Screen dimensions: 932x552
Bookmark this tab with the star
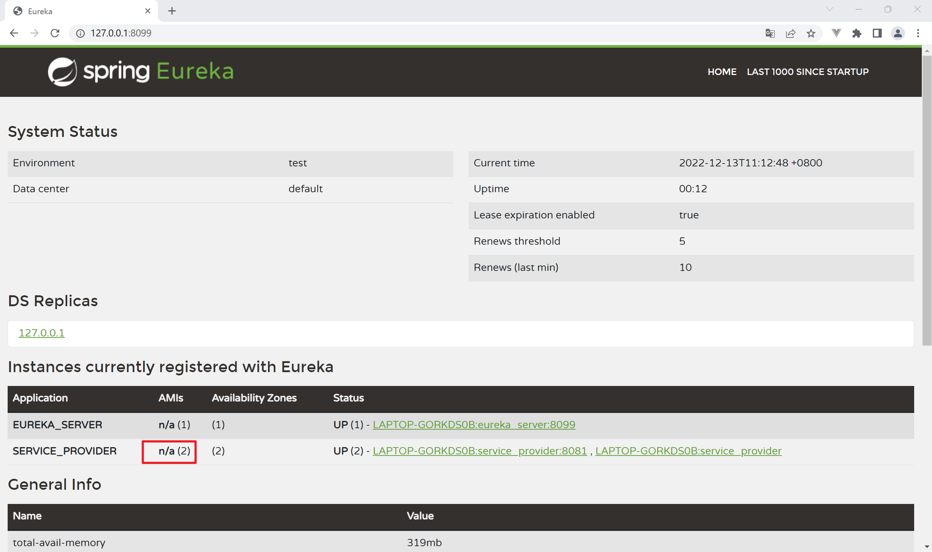click(811, 33)
